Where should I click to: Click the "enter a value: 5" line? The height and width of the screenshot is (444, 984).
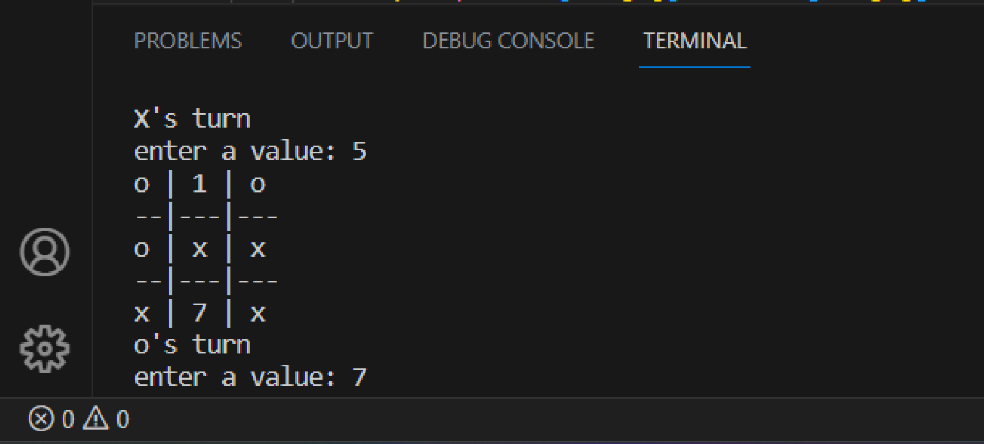click(x=250, y=152)
